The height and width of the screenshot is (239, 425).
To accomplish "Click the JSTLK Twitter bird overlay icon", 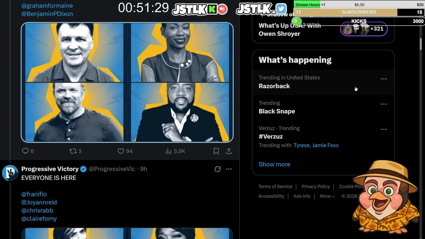I will coord(281,9).
